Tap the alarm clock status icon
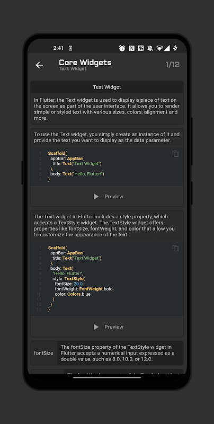Image resolution: width=214 pixels, height=424 pixels. [122, 48]
